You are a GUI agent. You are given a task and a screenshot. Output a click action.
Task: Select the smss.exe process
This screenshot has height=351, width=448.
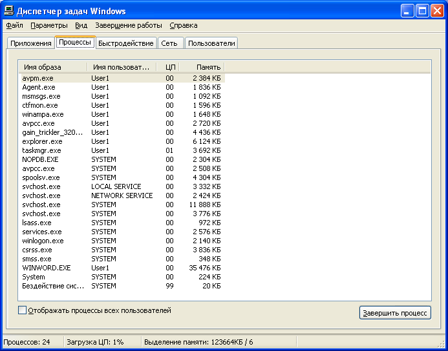coord(123,259)
